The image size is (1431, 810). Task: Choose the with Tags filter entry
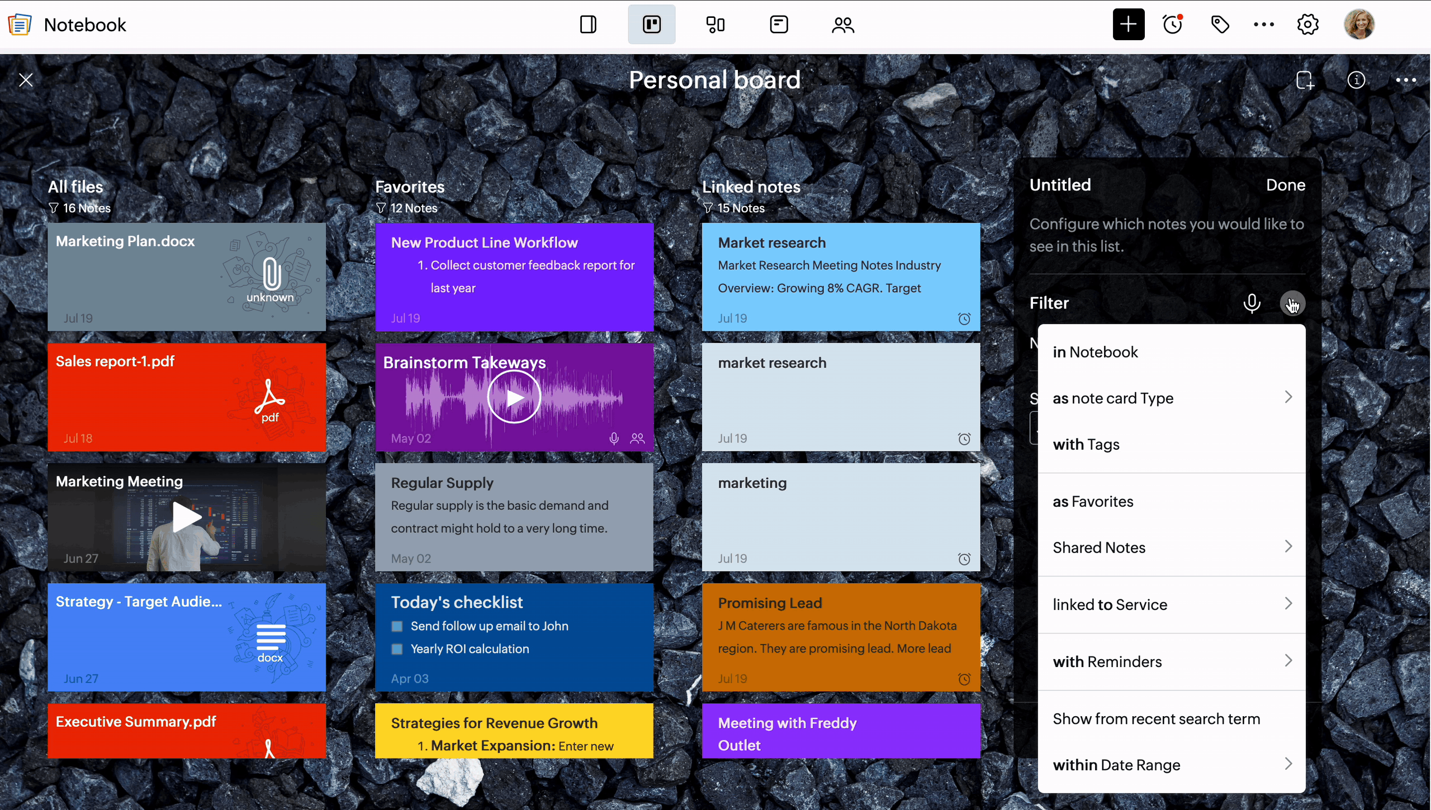pyautogui.click(x=1086, y=445)
